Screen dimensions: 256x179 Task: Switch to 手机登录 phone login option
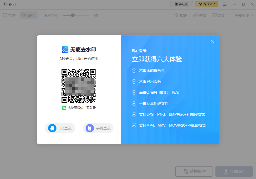click(x=98, y=128)
